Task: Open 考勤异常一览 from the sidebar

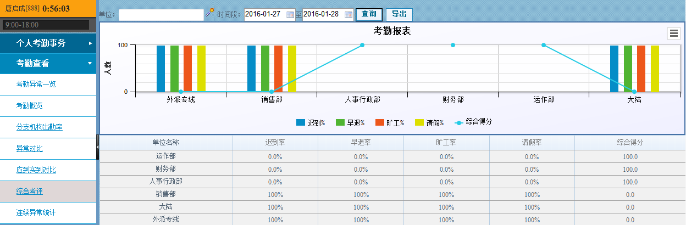Action: click(x=36, y=84)
